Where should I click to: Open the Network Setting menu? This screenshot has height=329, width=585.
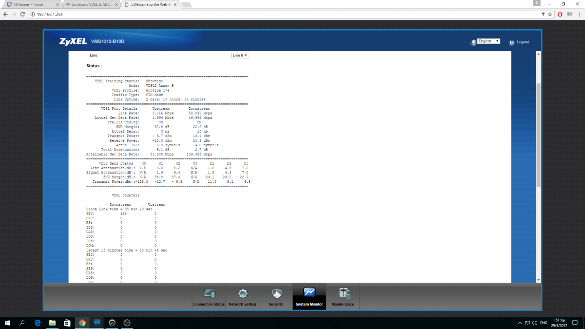click(x=242, y=297)
